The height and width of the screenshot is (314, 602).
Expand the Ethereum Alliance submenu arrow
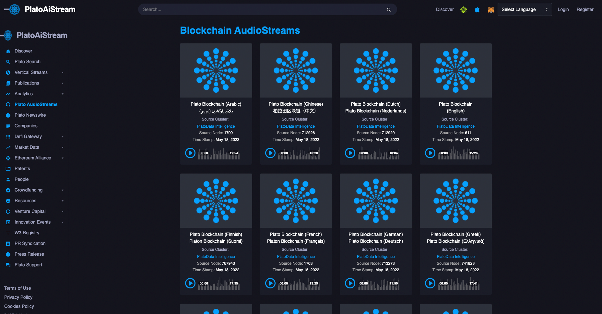pyautogui.click(x=63, y=158)
